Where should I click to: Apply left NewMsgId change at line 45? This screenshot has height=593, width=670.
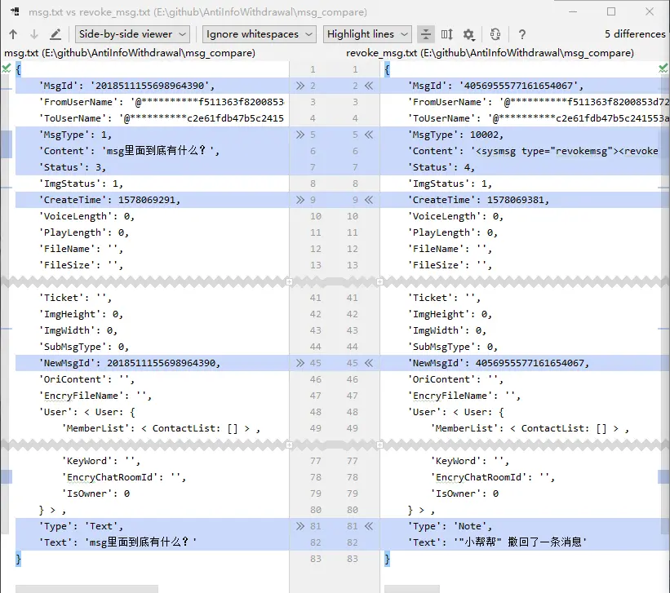[x=300, y=363]
